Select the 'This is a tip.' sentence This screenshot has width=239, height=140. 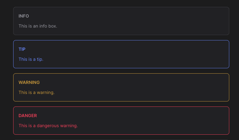click(31, 59)
